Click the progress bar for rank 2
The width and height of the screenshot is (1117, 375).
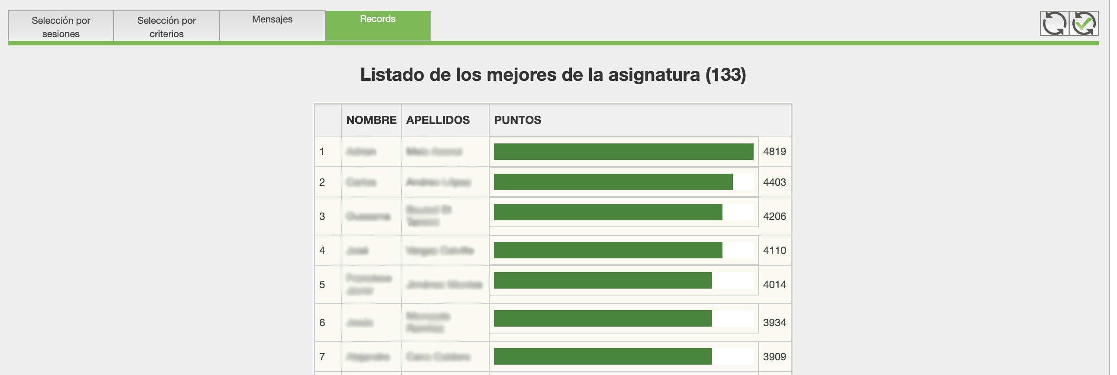(x=613, y=182)
